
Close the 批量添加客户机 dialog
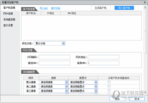[x=145, y=2]
